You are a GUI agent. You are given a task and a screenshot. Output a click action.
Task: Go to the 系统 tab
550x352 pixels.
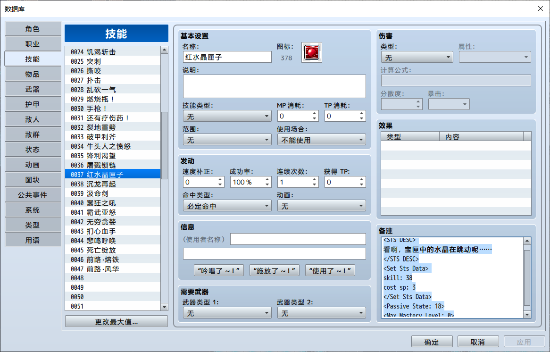click(x=33, y=210)
